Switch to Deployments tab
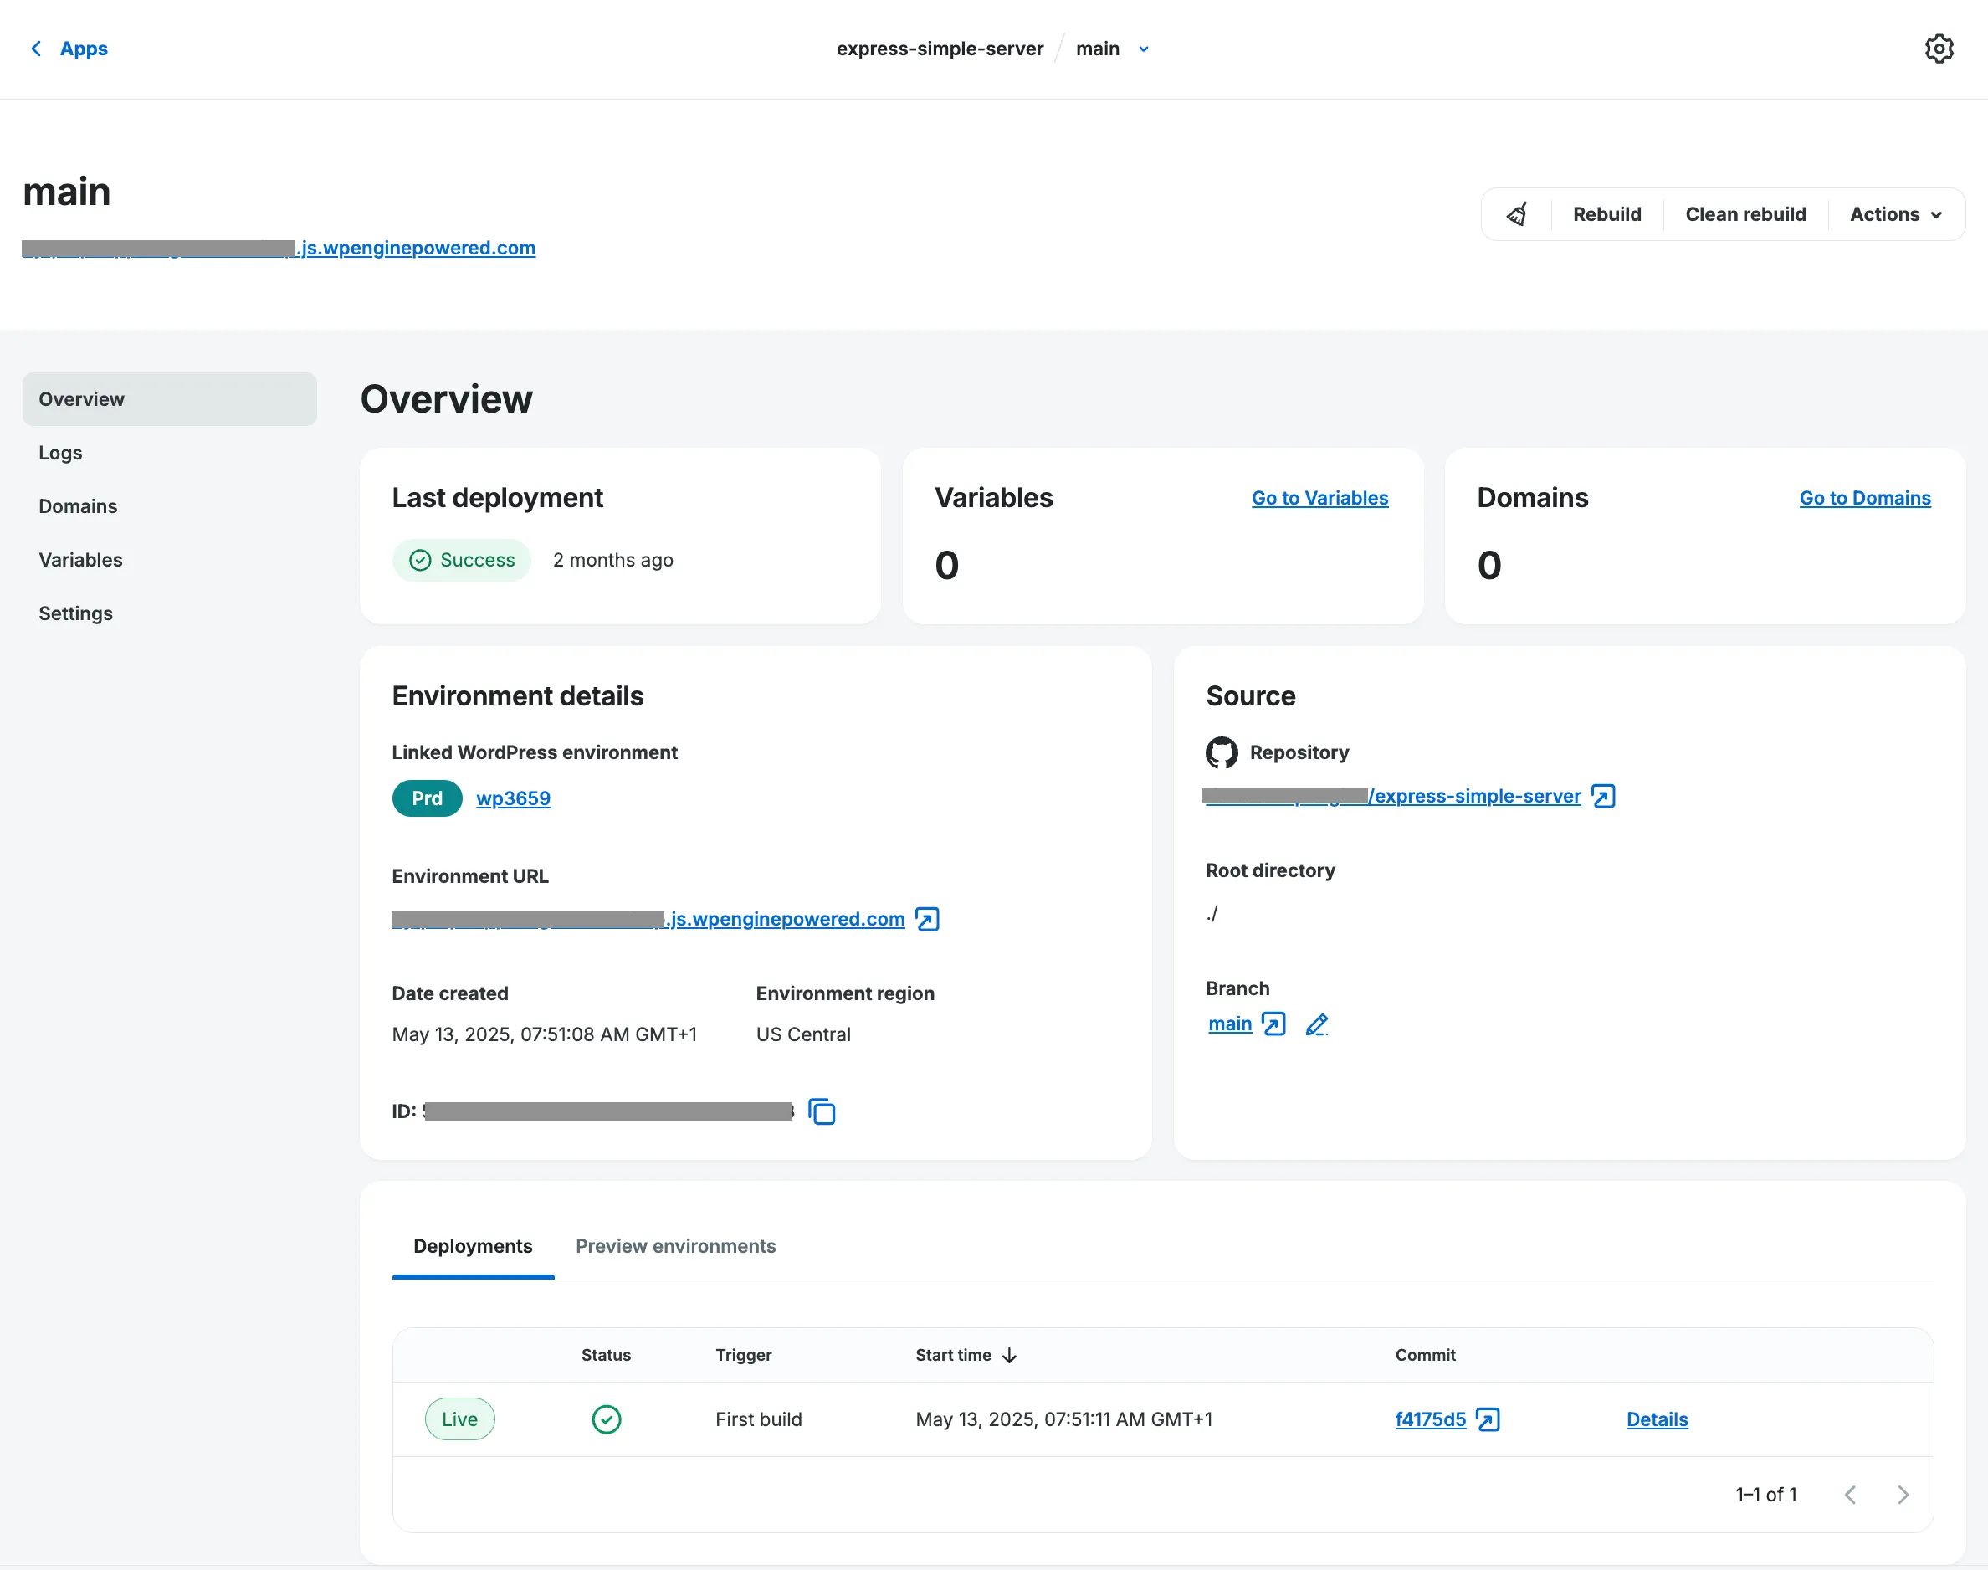This screenshot has width=1988, height=1570. click(x=473, y=1246)
